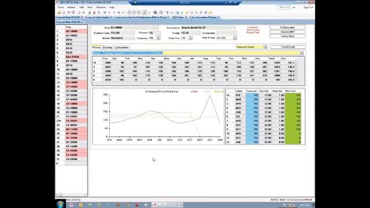Screen dimensions: 370x208
Task: Click the Description input field
Action: (208, 28)
